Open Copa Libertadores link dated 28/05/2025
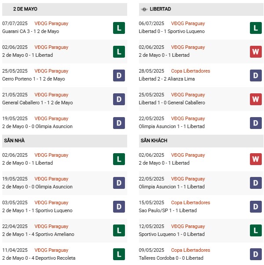264x265 pixels. coord(191,71)
